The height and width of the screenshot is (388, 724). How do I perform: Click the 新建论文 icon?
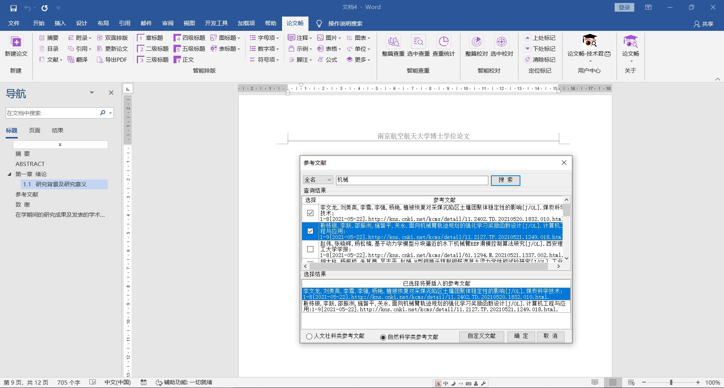(16, 42)
